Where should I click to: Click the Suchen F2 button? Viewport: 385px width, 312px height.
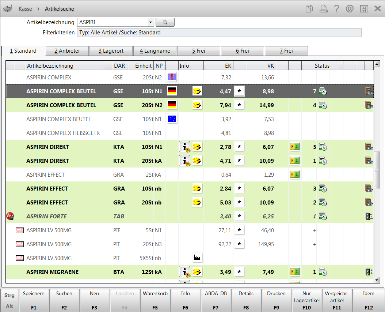pos(64,300)
